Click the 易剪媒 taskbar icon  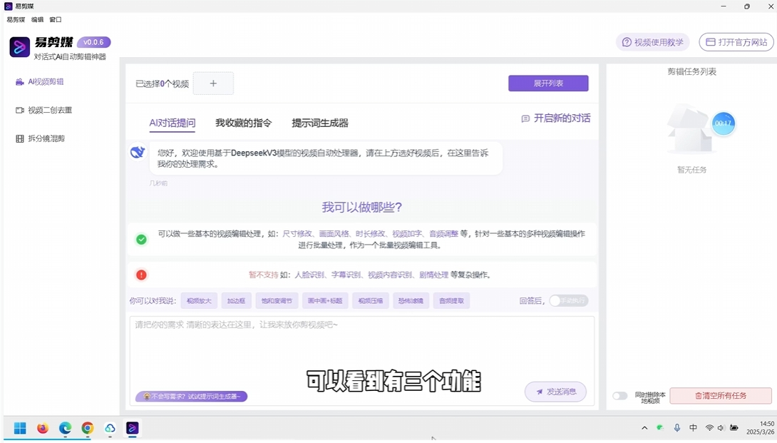[133, 428]
